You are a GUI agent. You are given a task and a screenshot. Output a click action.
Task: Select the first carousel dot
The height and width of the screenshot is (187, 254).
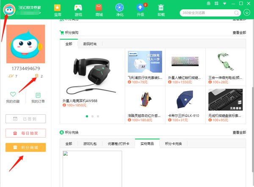tap(87, 116)
